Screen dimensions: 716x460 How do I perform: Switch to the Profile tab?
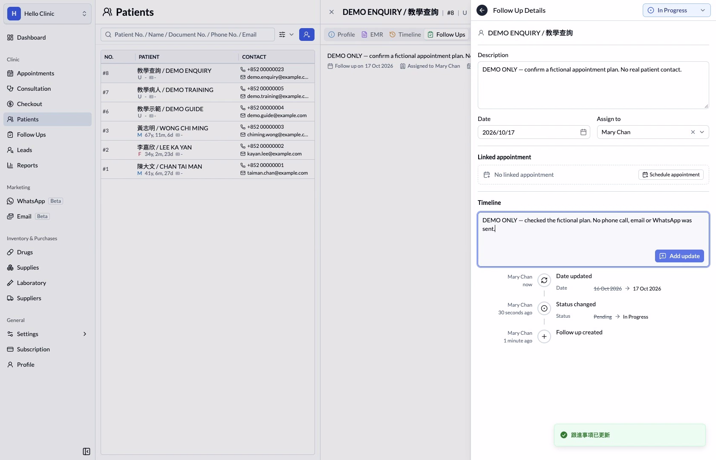(341, 34)
